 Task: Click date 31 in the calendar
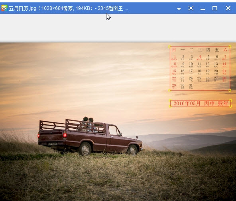click(191, 85)
